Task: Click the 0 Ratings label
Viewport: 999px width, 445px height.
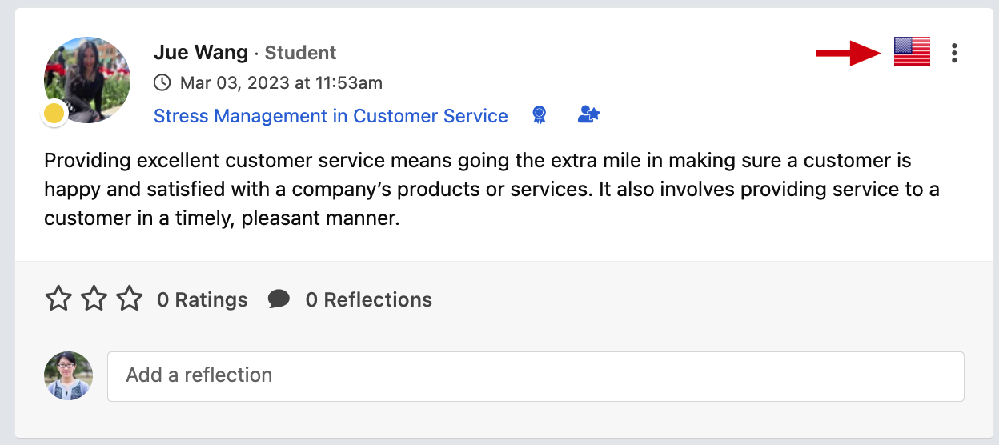Action: point(203,299)
